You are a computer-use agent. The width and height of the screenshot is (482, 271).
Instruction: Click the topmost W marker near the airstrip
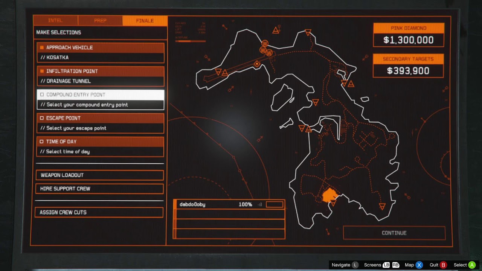coord(265,43)
